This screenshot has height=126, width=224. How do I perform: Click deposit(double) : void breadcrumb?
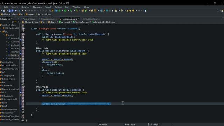tap(105, 22)
